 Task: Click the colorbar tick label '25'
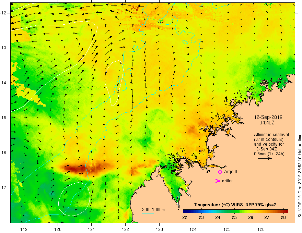pyautogui.click(x=234, y=218)
